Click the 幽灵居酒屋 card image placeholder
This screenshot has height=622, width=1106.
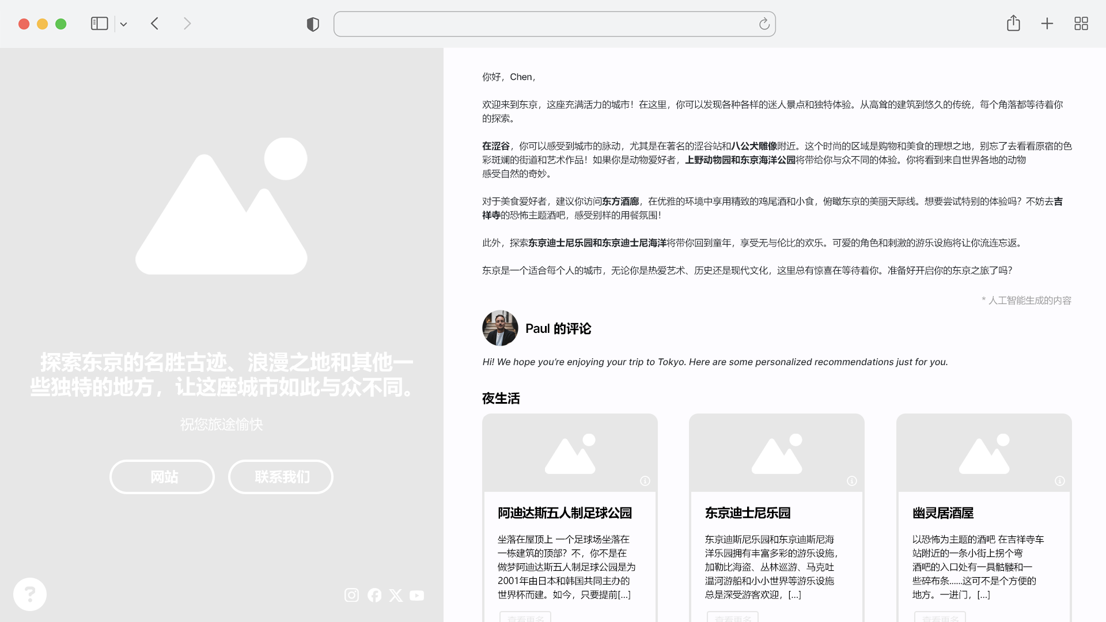point(984,453)
